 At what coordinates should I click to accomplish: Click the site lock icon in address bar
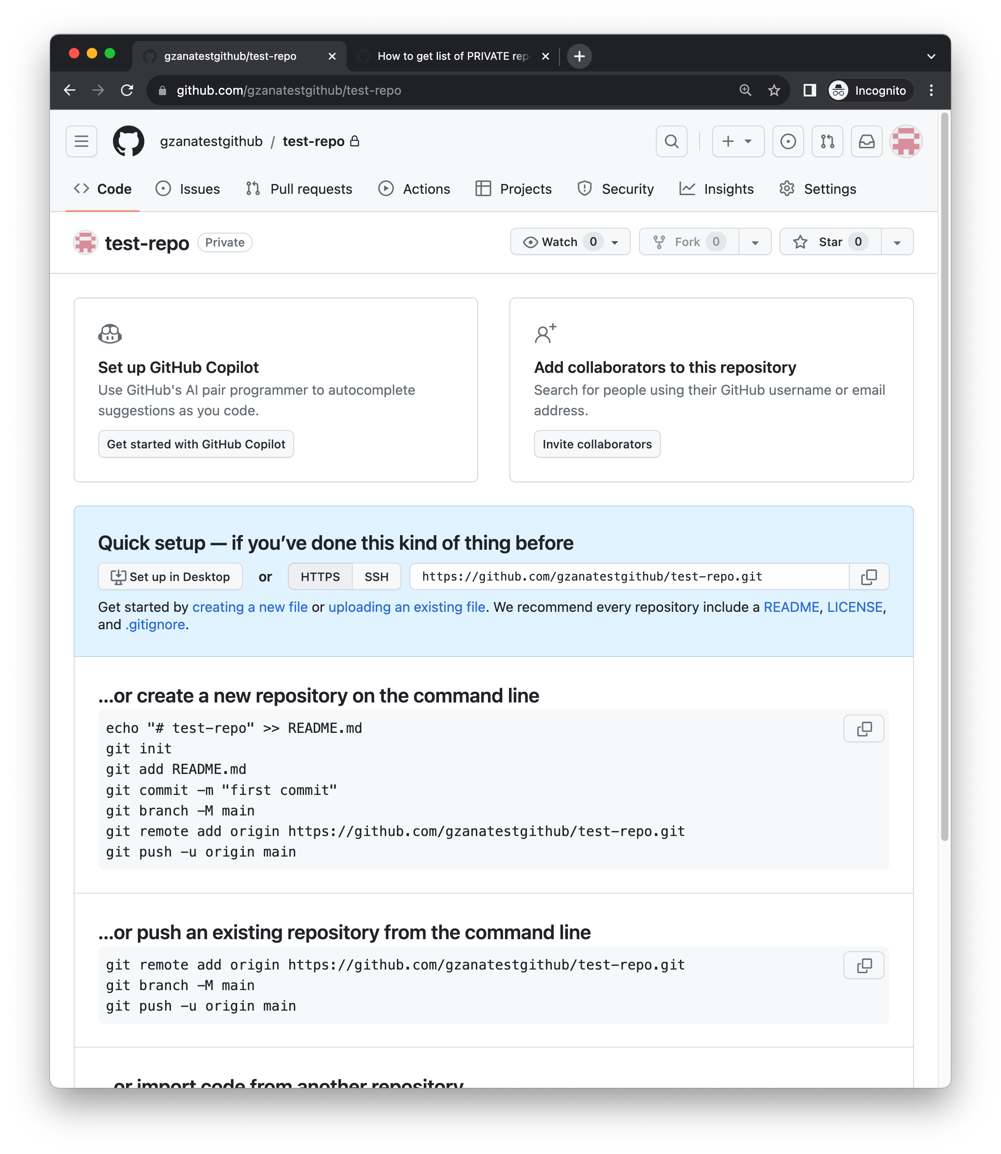pyautogui.click(x=163, y=90)
